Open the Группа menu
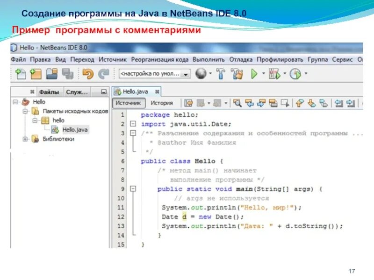374x280 pixels. point(318,59)
